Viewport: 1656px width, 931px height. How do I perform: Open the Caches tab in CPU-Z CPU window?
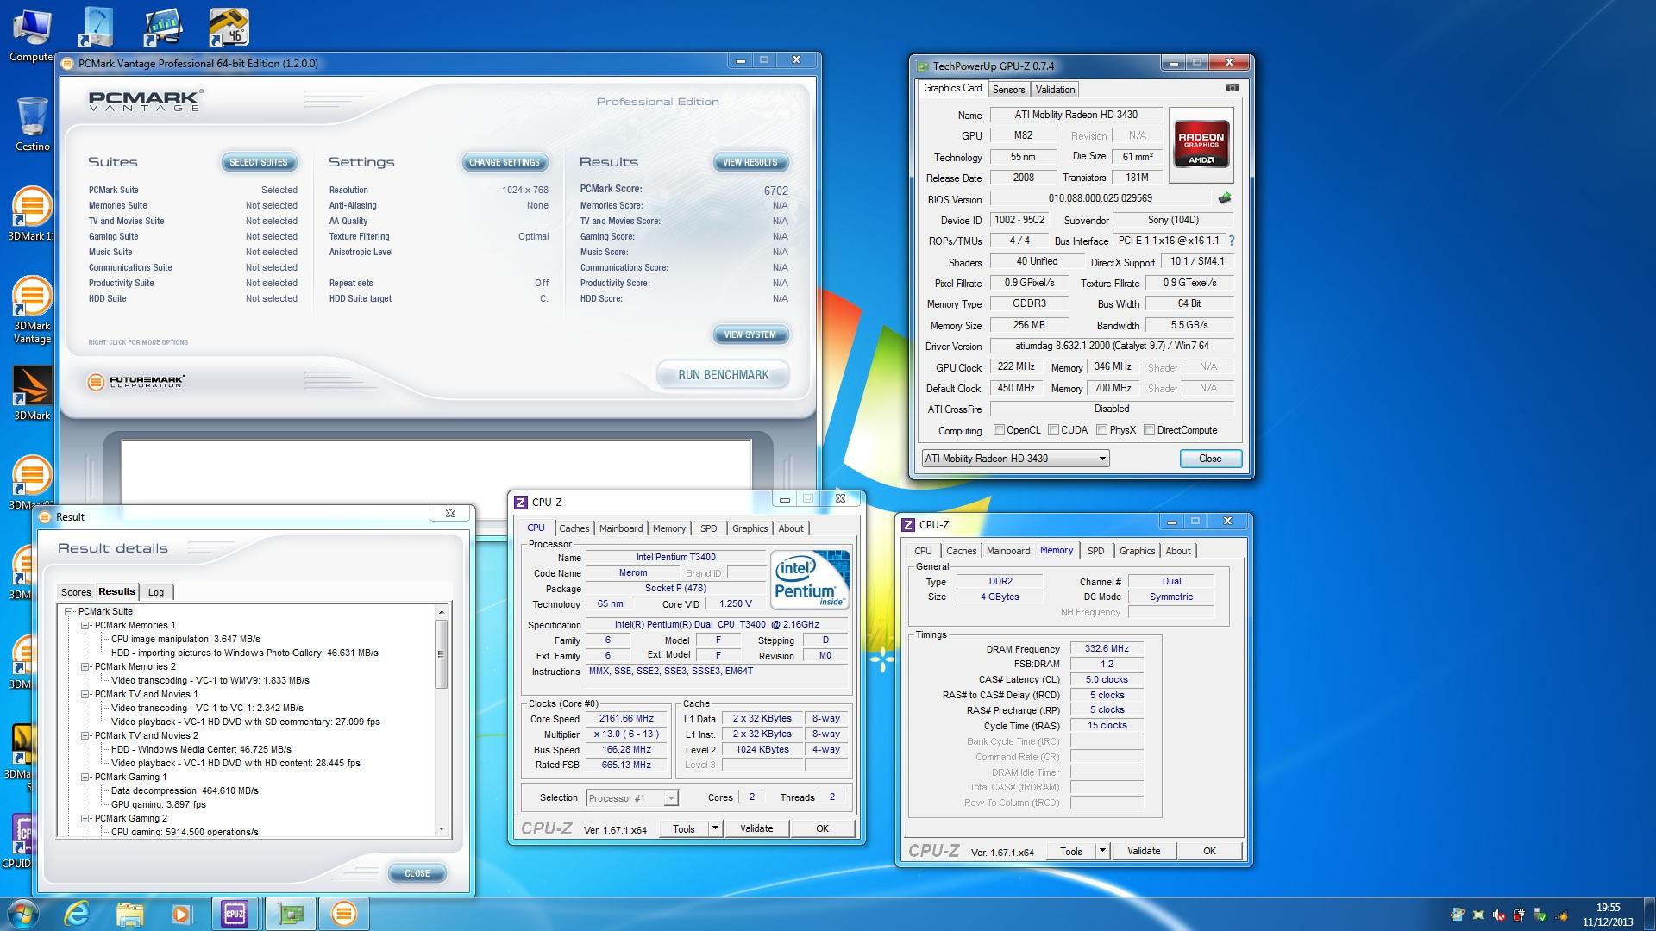[574, 528]
